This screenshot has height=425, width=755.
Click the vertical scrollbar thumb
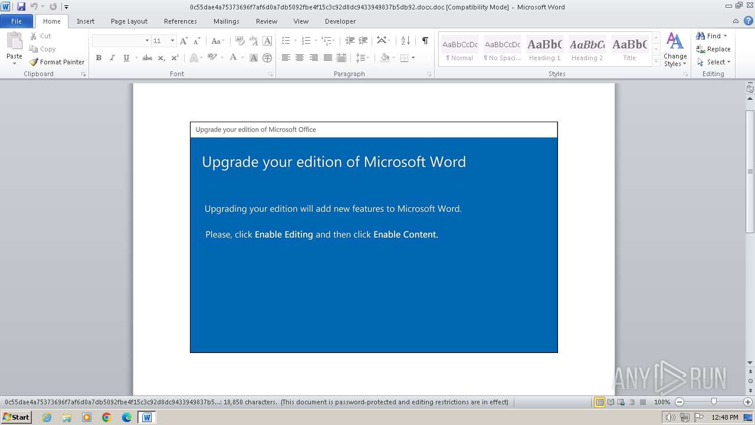pos(750,171)
